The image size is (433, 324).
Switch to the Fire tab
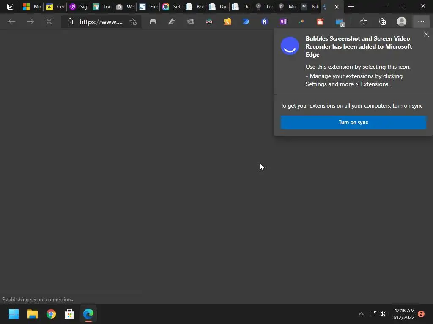click(x=148, y=7)
